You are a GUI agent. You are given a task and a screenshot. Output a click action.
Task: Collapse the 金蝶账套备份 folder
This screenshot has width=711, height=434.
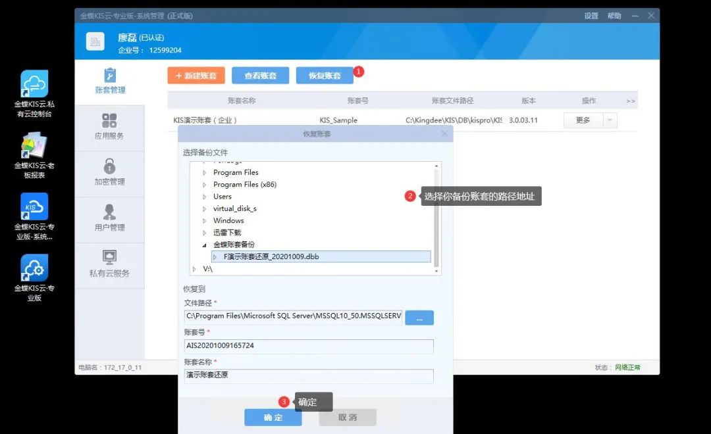204,245
